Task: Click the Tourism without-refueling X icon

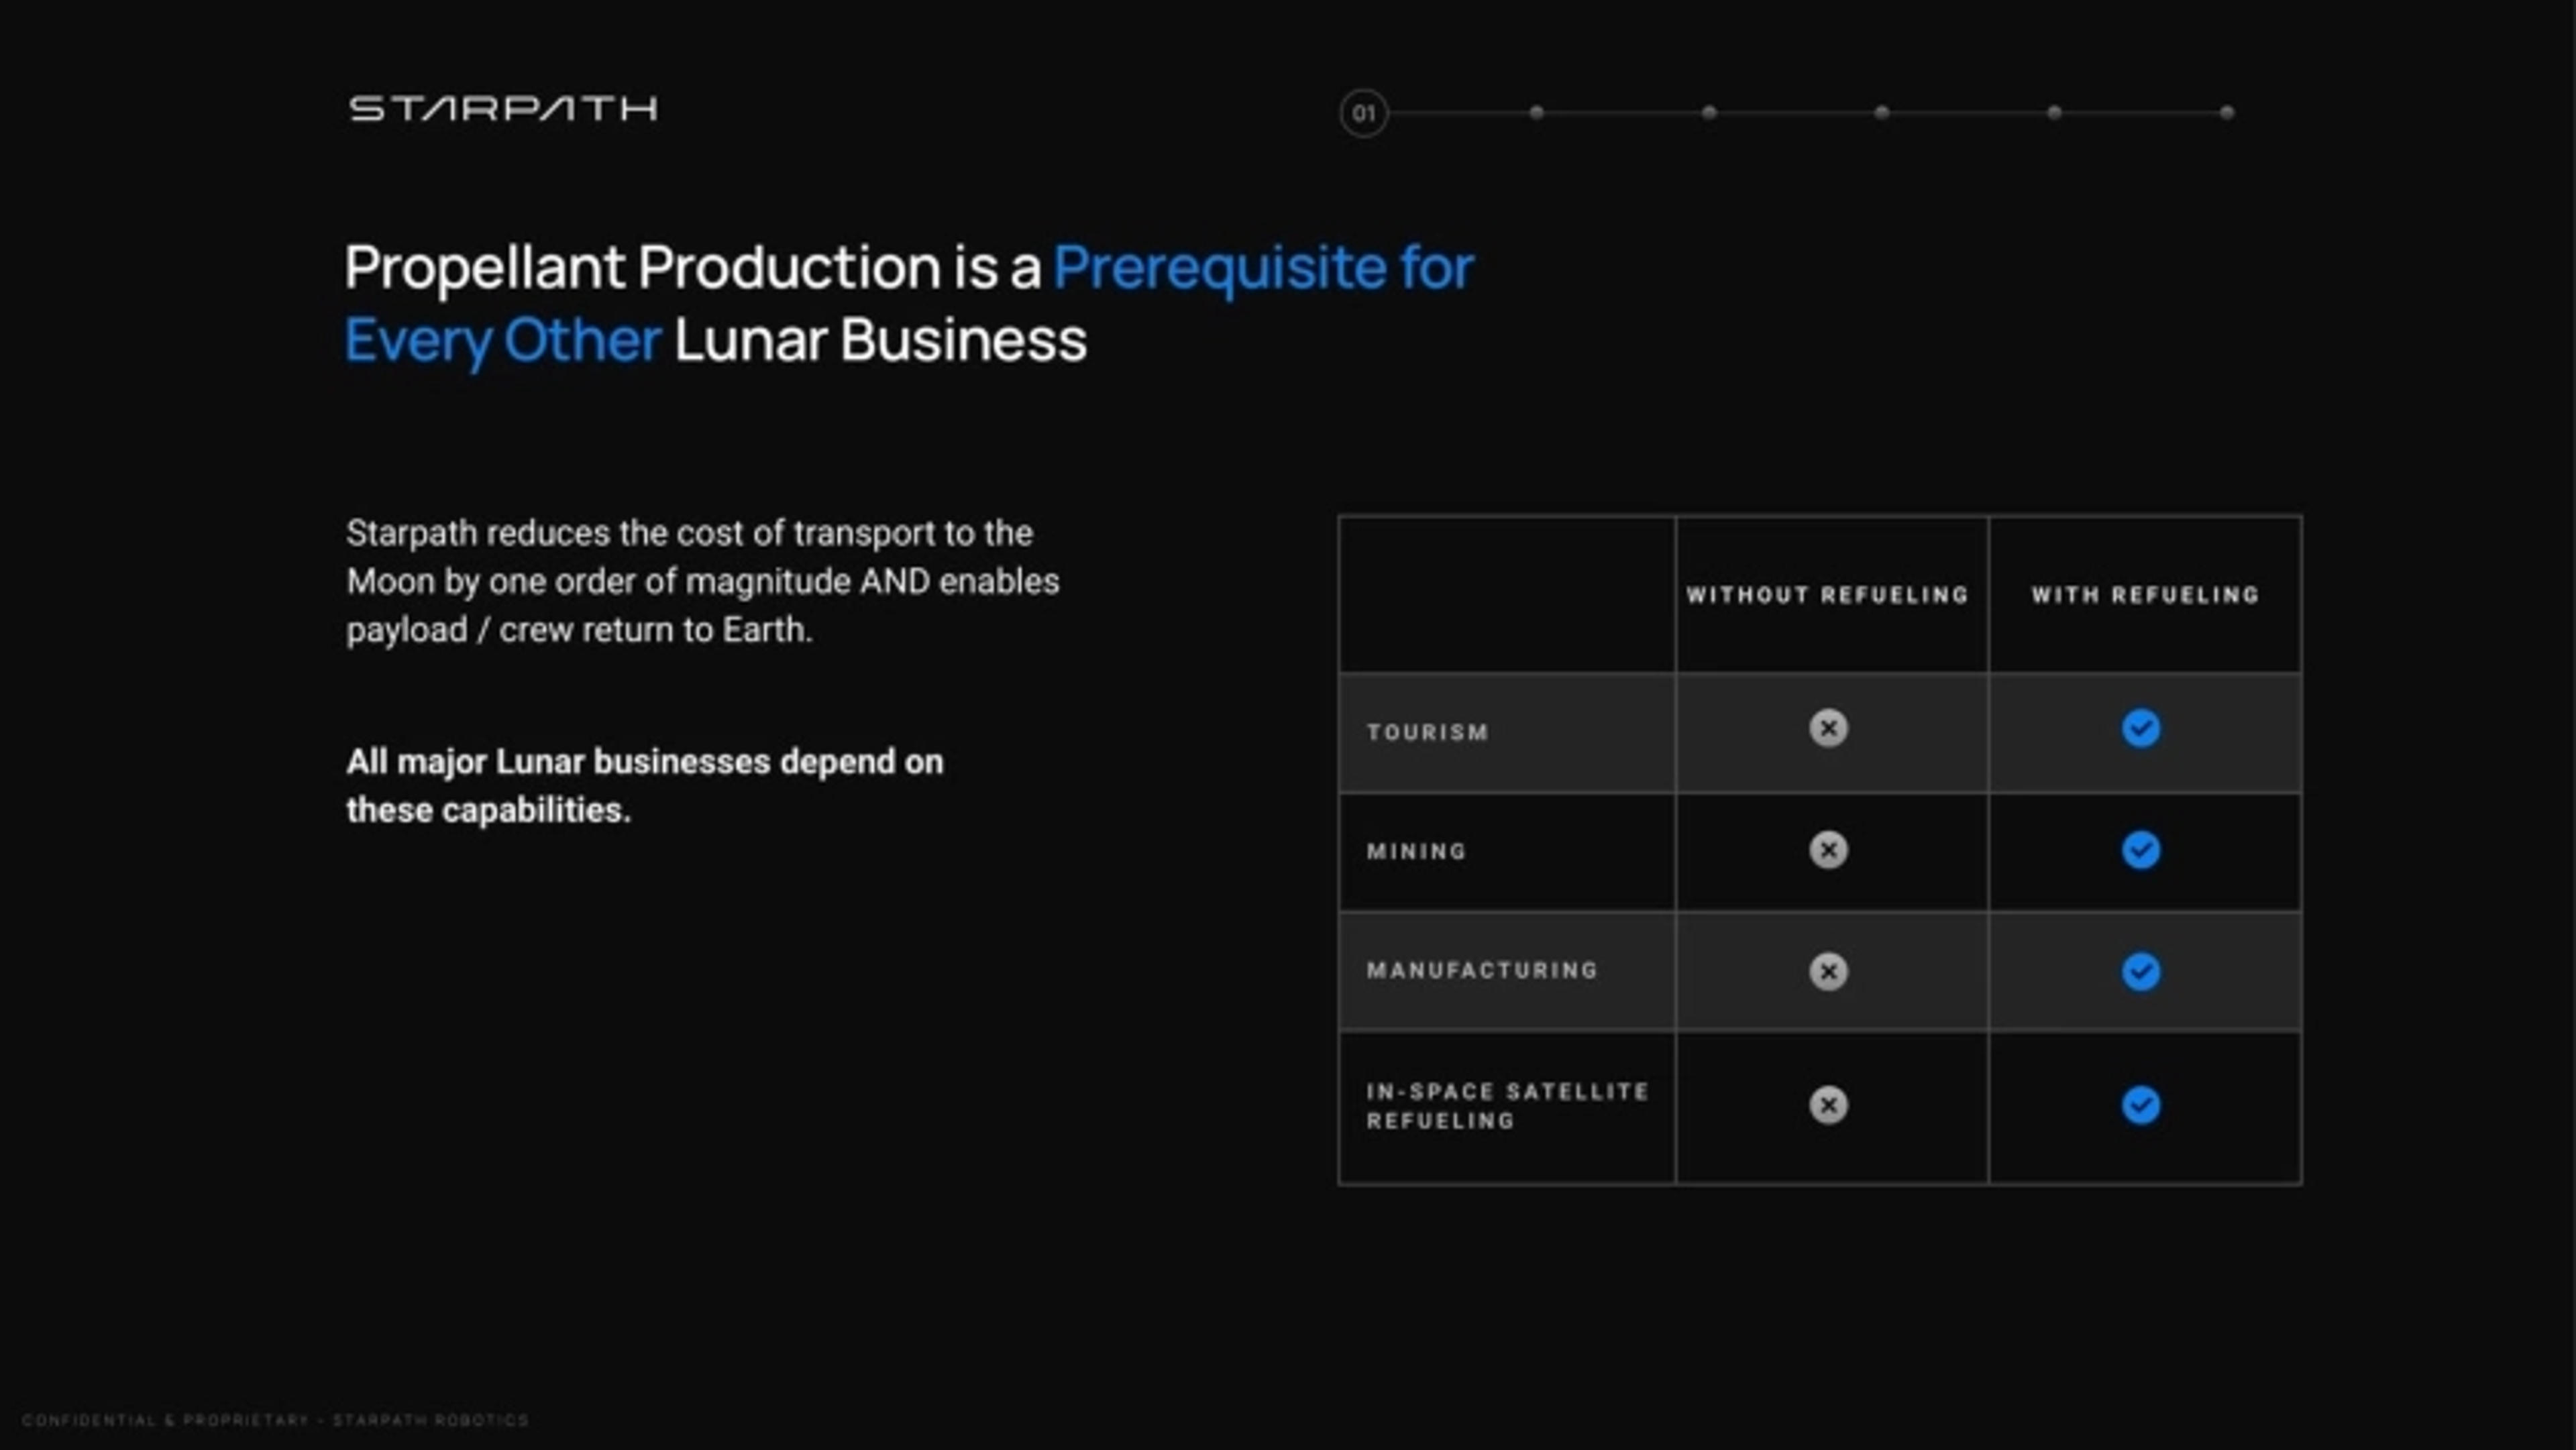Action: point(1828,728)
